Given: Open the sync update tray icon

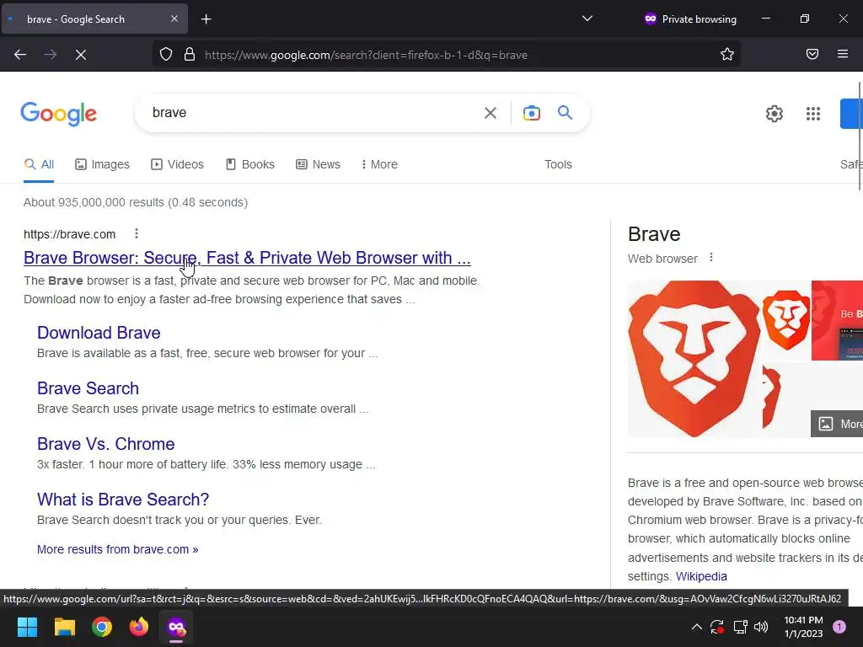Looking at the screenshot, I should [717, 627].
